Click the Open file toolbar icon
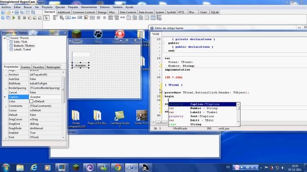The width and height of the screenshot is (307, 172). (9, 12)
